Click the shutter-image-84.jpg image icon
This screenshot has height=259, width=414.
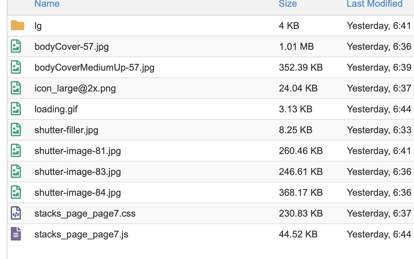click(16, 192)
